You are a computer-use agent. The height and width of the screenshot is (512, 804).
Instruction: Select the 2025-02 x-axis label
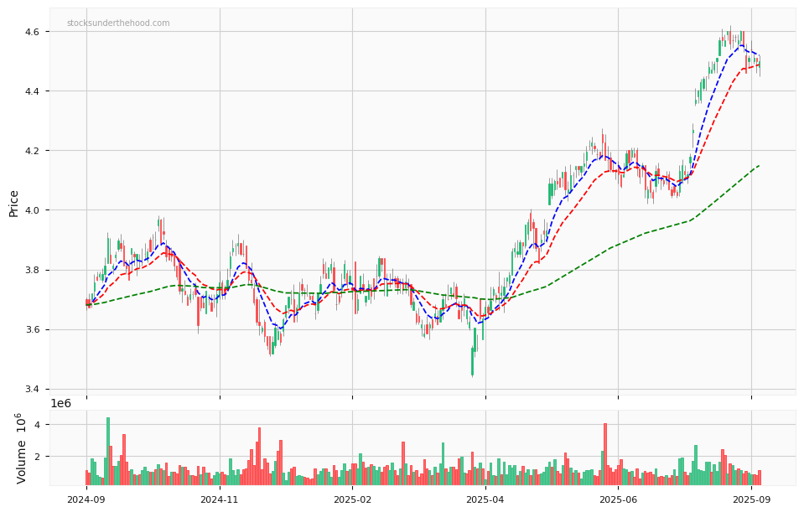click(x=352, y=499)
